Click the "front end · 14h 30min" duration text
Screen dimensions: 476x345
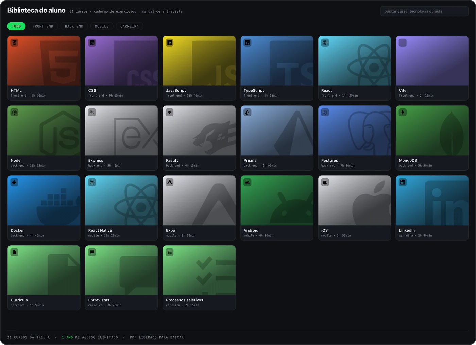[339, 96]
